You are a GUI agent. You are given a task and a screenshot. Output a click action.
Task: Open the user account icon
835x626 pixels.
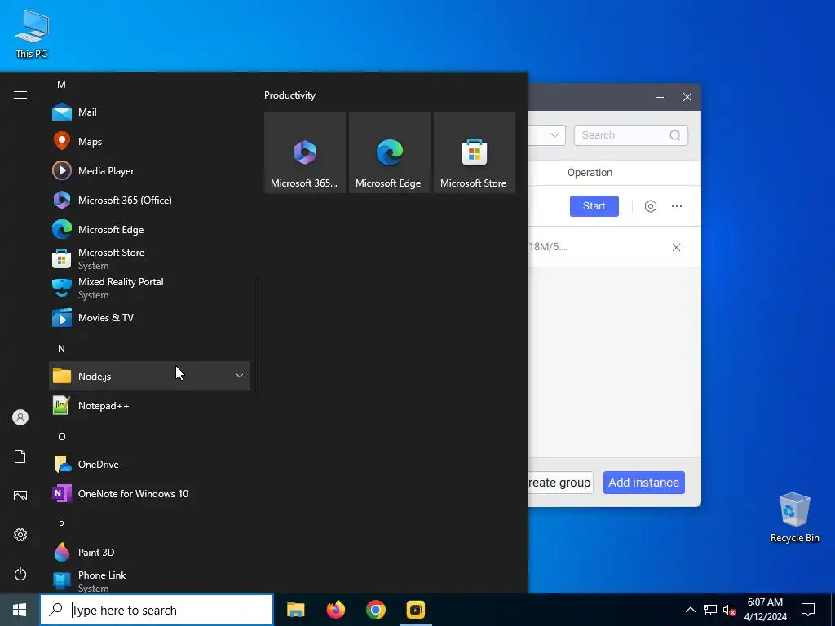point(20,417)
